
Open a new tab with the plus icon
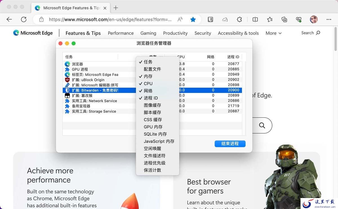coord(115,8)
